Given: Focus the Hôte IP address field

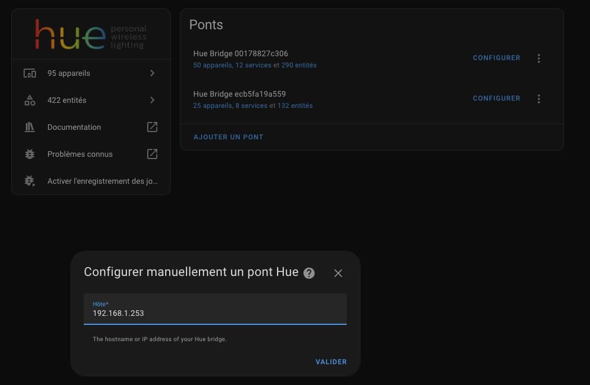Looking at the screenshot, I should click(x=215, y=313).
